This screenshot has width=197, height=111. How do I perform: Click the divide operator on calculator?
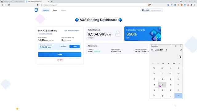[x=178, y=74]
